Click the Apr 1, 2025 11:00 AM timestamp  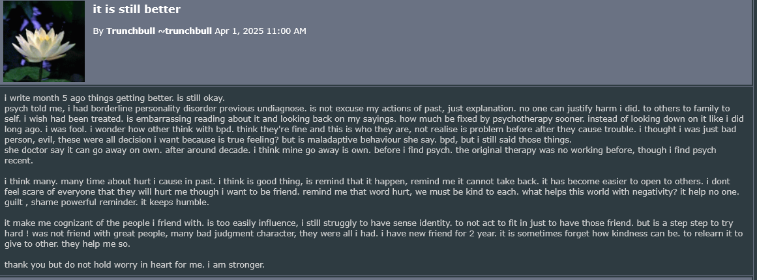click(260, 31)
